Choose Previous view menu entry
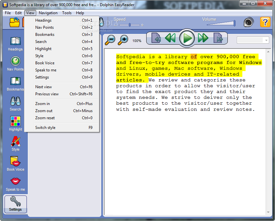The height and width of the screenshot is (221, 275). click(62, 94)
